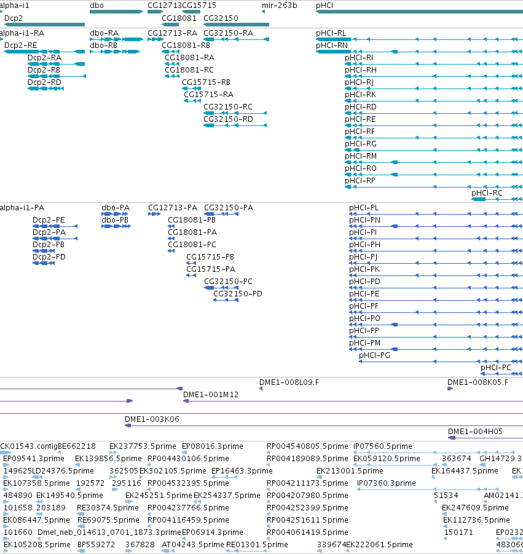This screenshot has width=523, height=554.
Task: Select the dbo-RA transcript
Action: tap(104, 33)
